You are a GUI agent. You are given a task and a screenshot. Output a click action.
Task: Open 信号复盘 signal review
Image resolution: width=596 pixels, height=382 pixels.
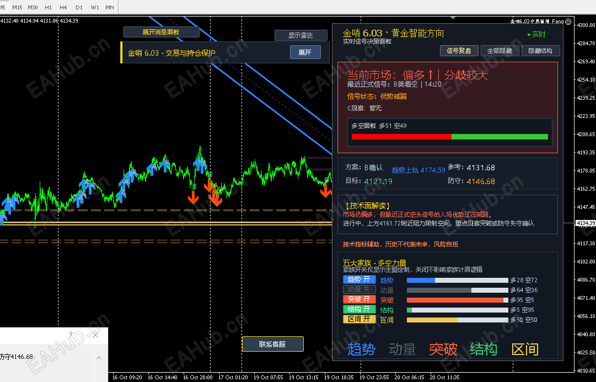(459, 51)
